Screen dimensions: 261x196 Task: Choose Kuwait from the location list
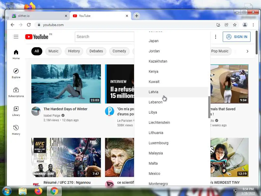point(171,82)
